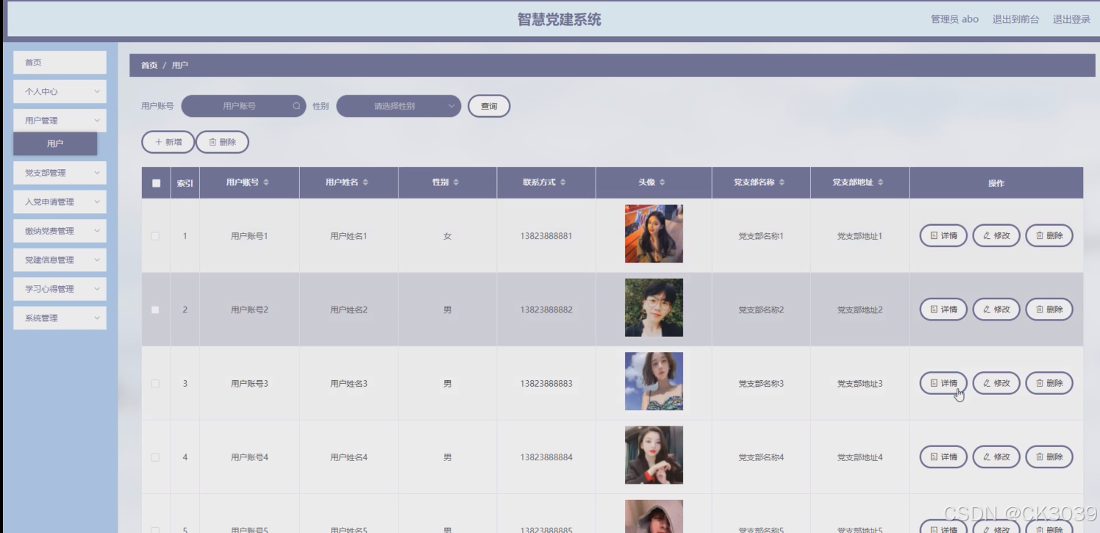
Task: Click 索引 column header
Action: tap(185, 183)
